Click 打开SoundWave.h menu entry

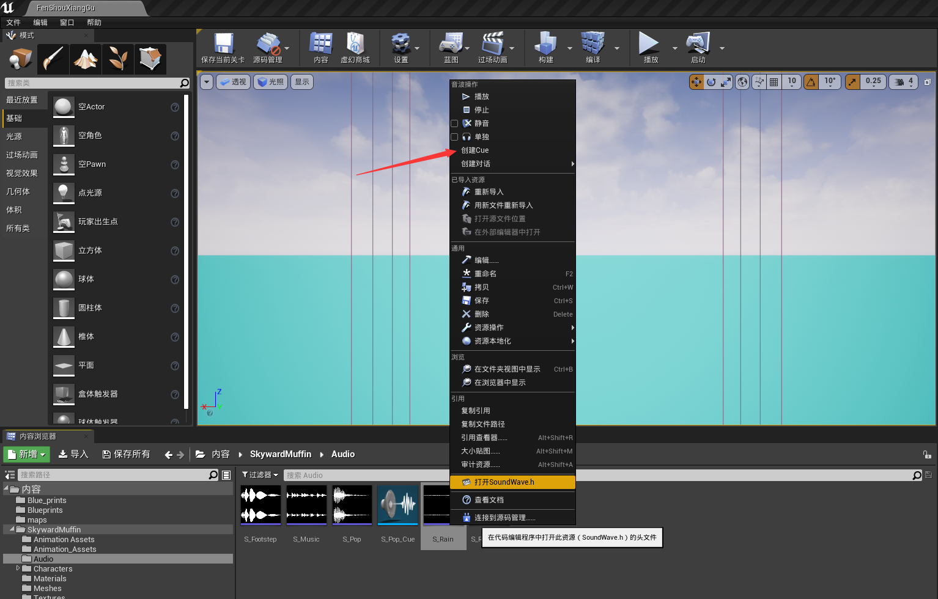coord(512,482)
